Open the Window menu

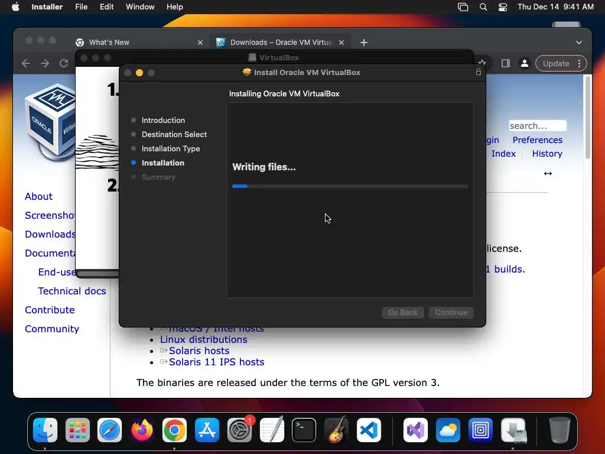pyautogui.click(x=140, y=7)
